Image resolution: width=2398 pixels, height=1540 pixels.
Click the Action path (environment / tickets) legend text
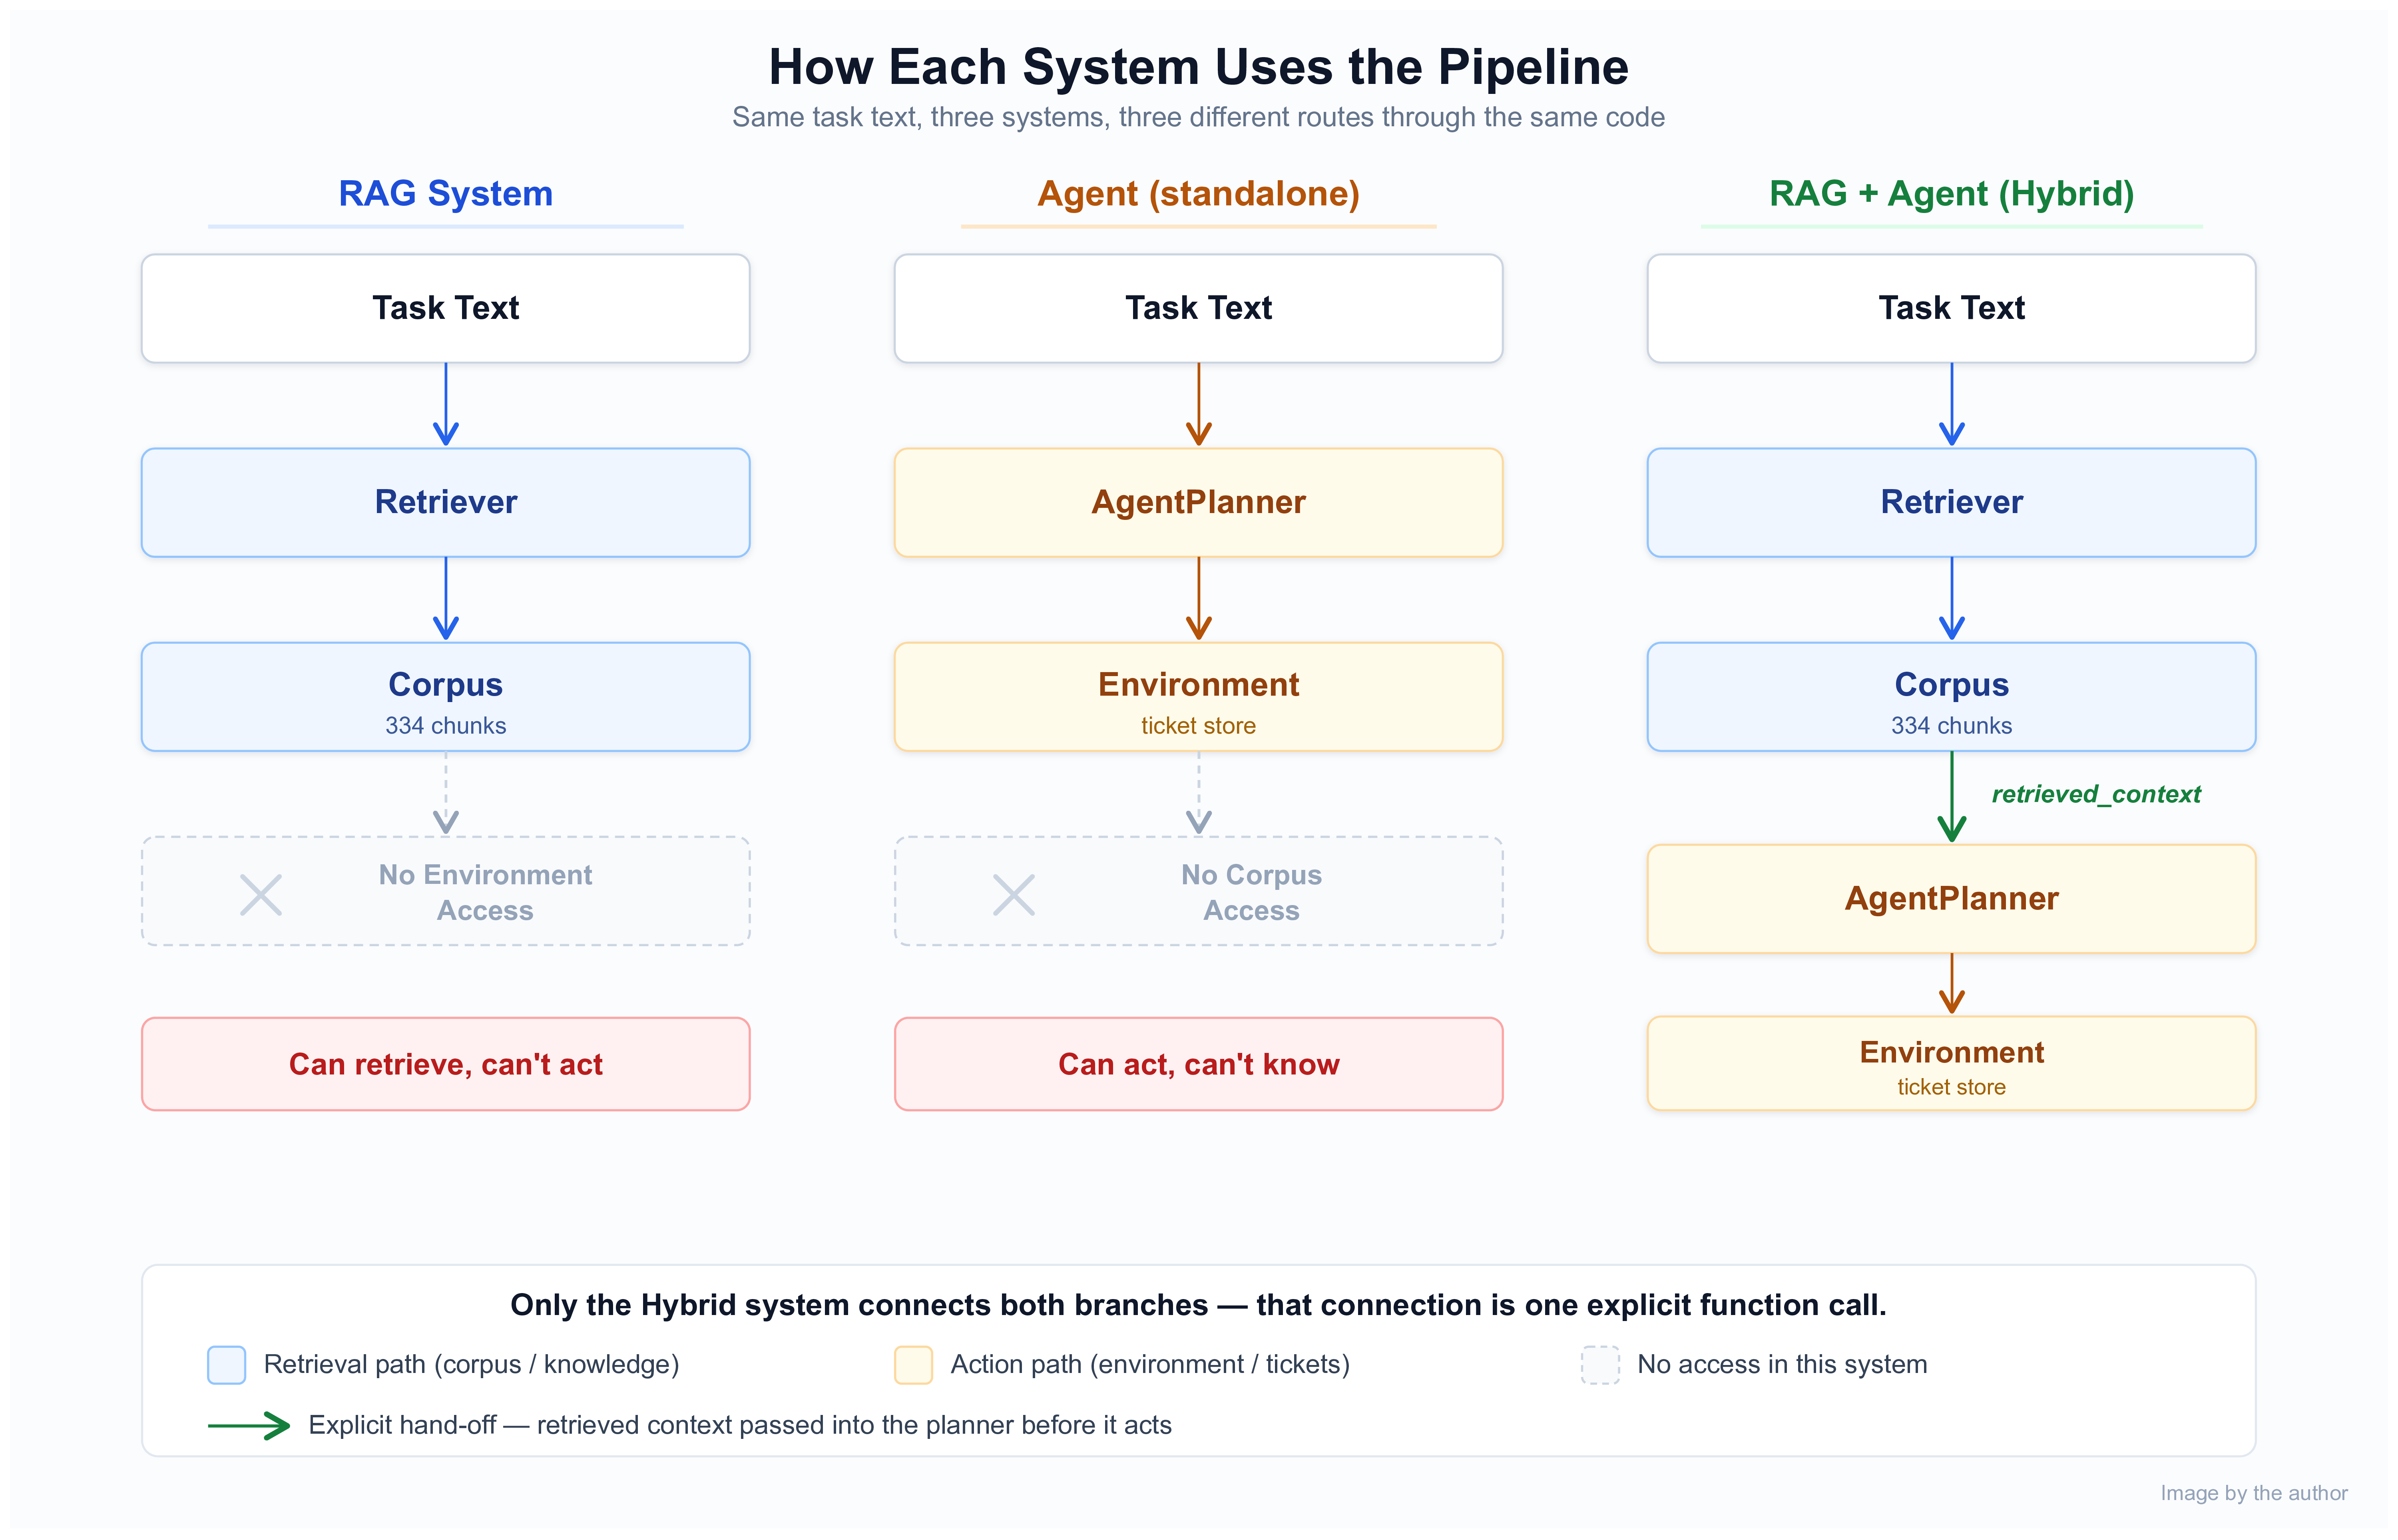(1150, 1365)
